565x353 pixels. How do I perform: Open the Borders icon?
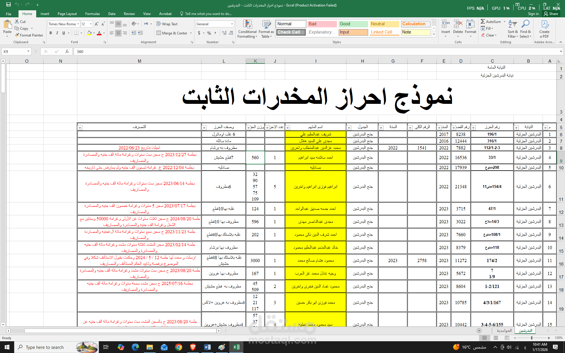(76, 33)
